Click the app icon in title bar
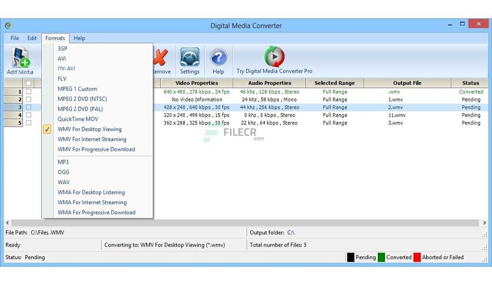Image resolution: width=492 pixels, height=285 pixels. pos(8,25)
